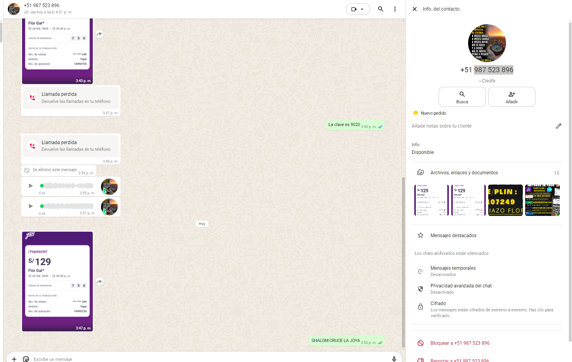Open Mensajes temporales setting
This screenshot has height=362, width=572.
(453, 271)
